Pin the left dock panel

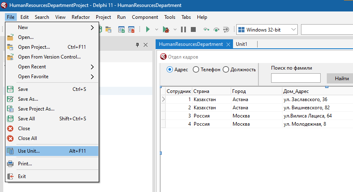coord(137,45)
